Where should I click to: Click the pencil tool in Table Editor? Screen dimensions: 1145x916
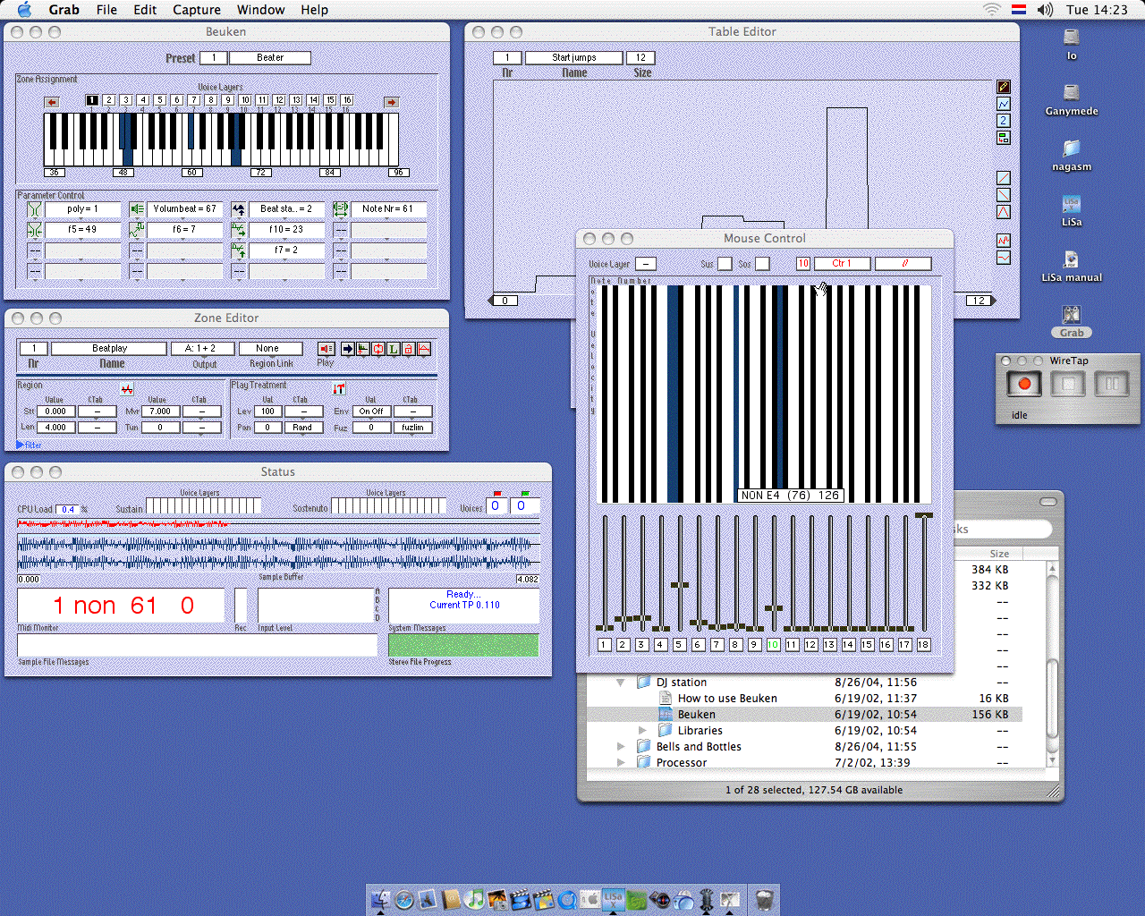[1004, 88]
